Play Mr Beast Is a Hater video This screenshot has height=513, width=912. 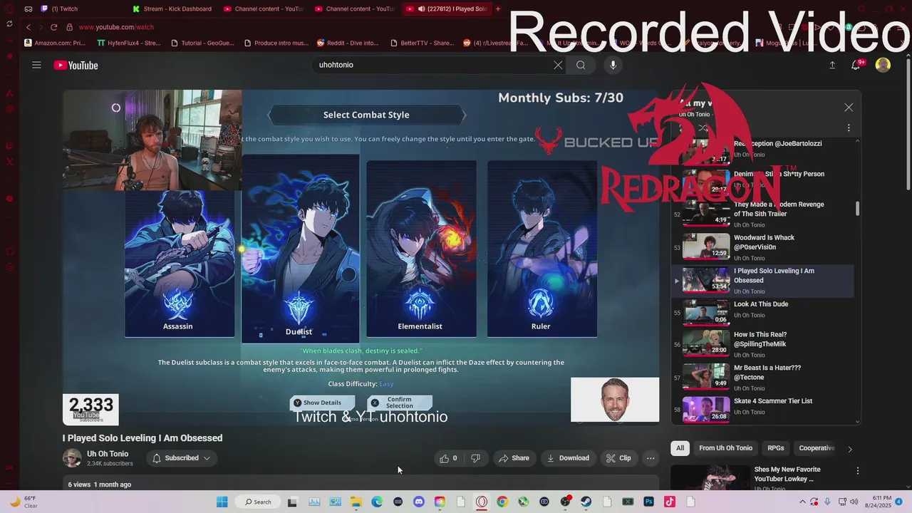764,378
